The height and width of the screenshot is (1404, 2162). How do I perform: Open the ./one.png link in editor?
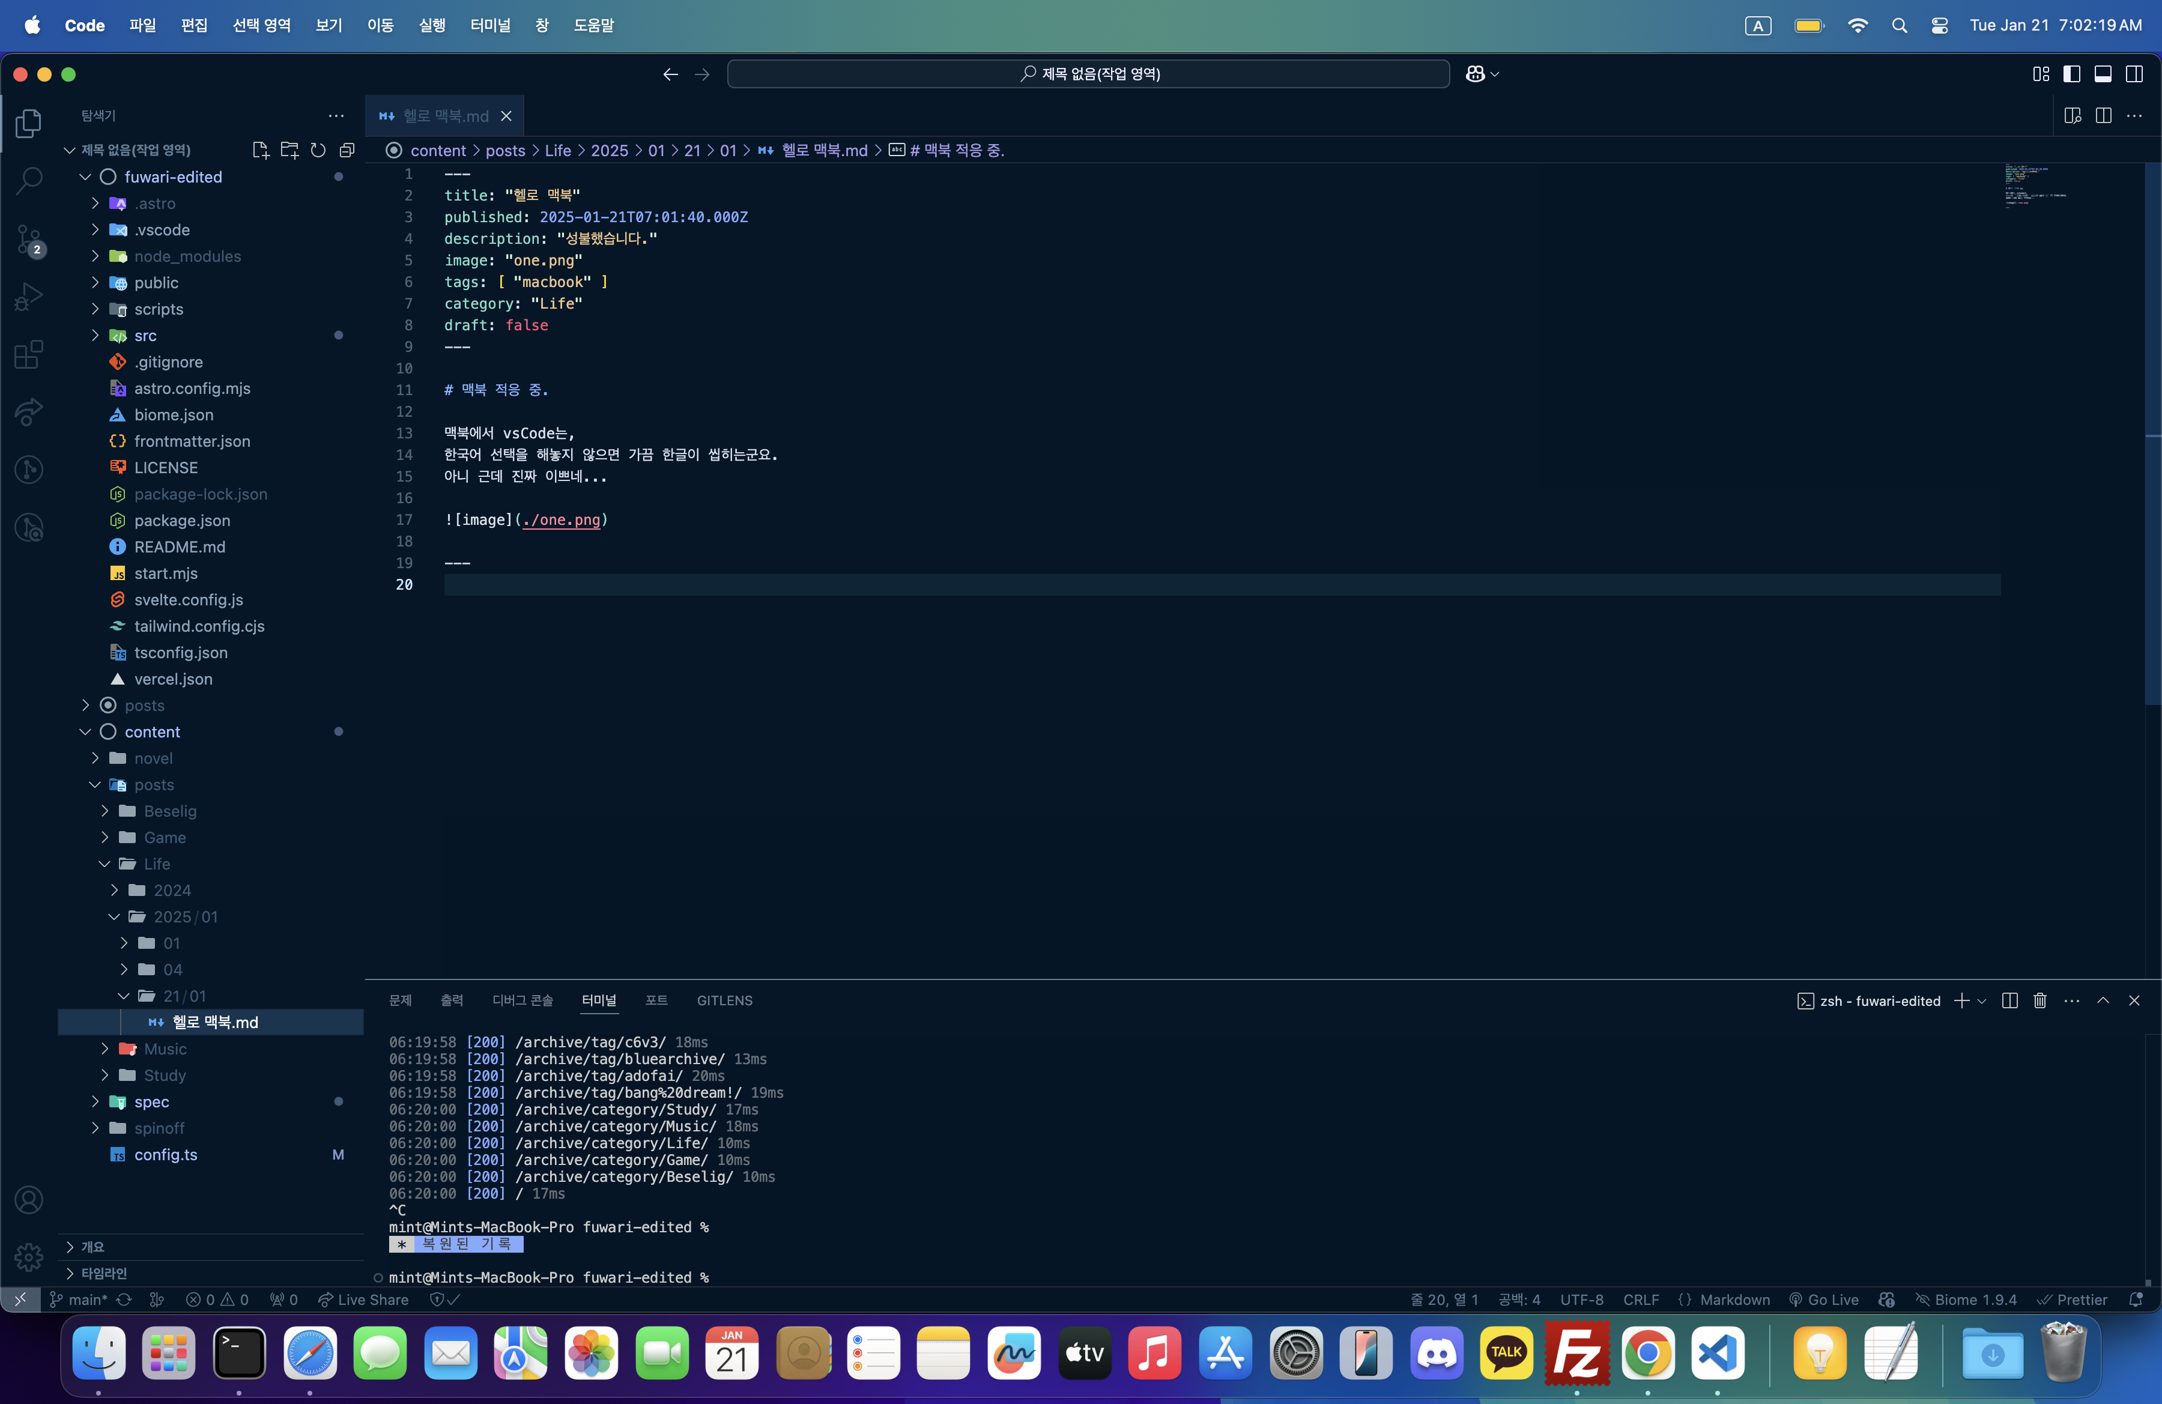(562, 519)
